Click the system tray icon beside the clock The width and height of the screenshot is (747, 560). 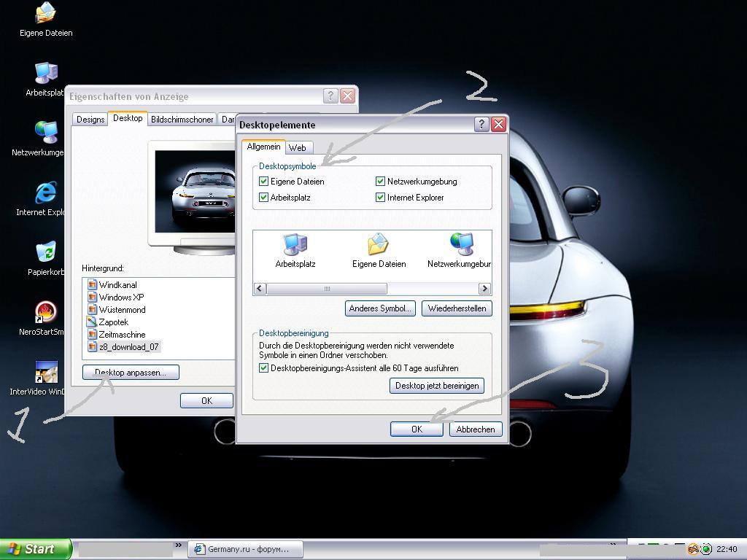point(706,549)
